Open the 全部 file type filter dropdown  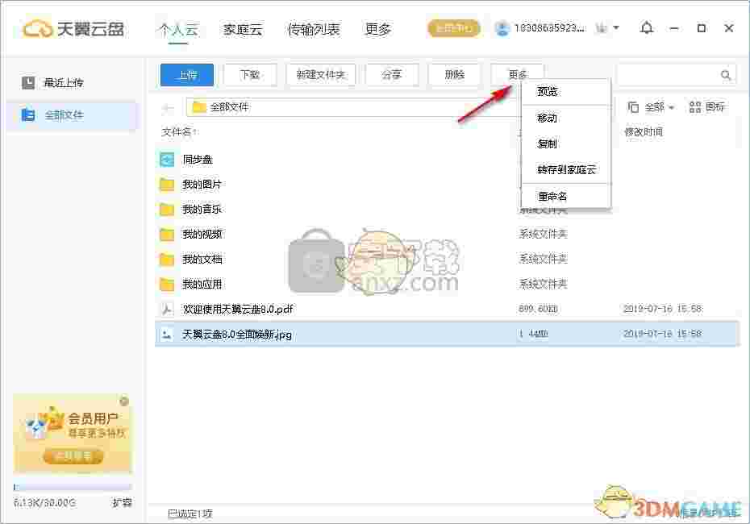[654, 106]
